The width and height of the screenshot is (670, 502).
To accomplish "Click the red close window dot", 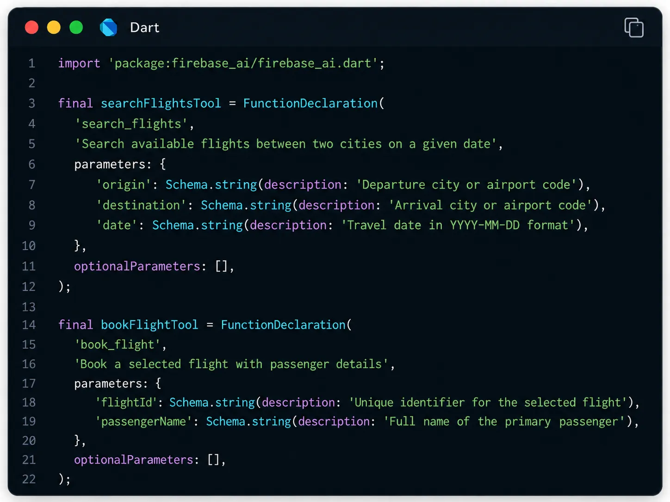I will point(31,27).
